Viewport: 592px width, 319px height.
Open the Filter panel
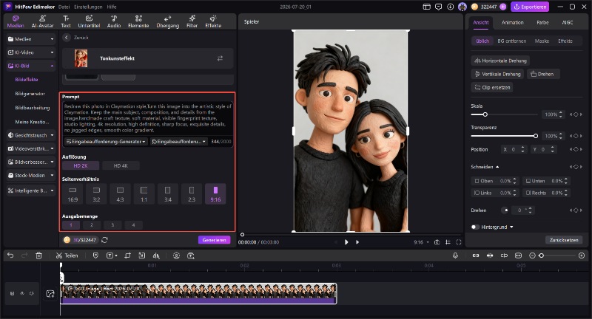192,21
